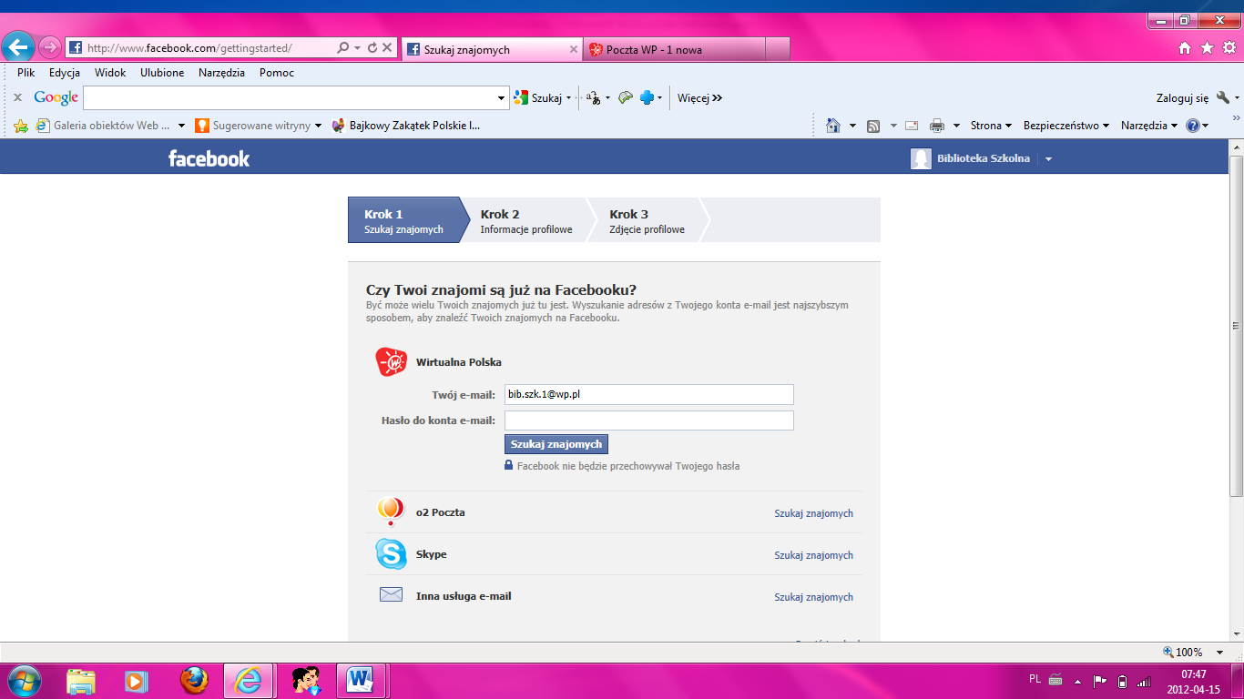1244x699 pixels.
Task: Click the RSS feeds icon
Action: click(873, 126)
